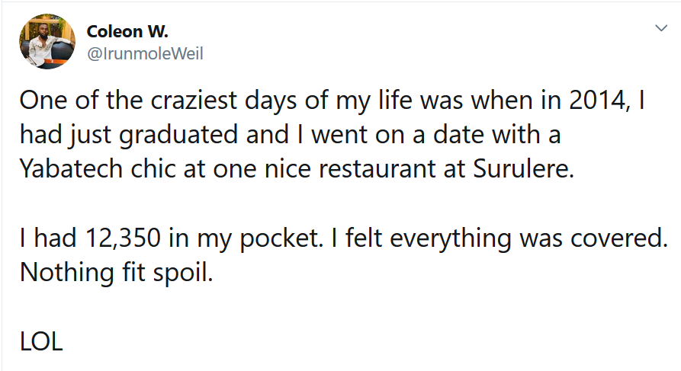Click the word everything in the tweet
Screen dimensions: 681x371
point(450,238)
